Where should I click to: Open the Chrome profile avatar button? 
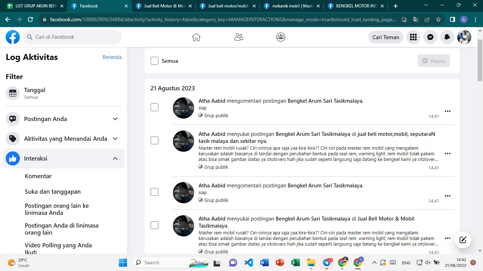464,20
